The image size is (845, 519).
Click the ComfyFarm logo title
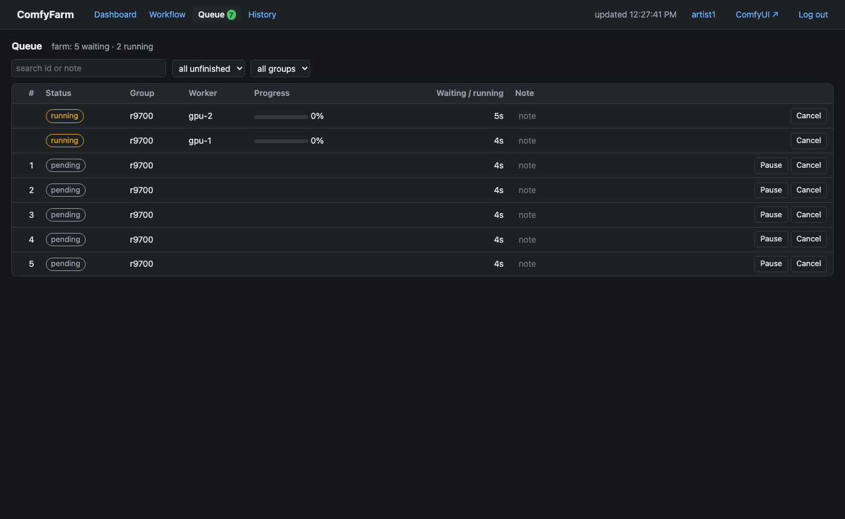pos(45,14)
